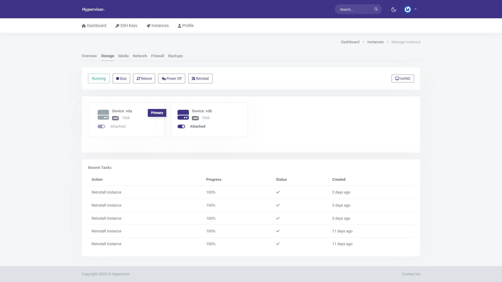
Task: Switch to the Media tab
Action: click(x=123, y=56)
